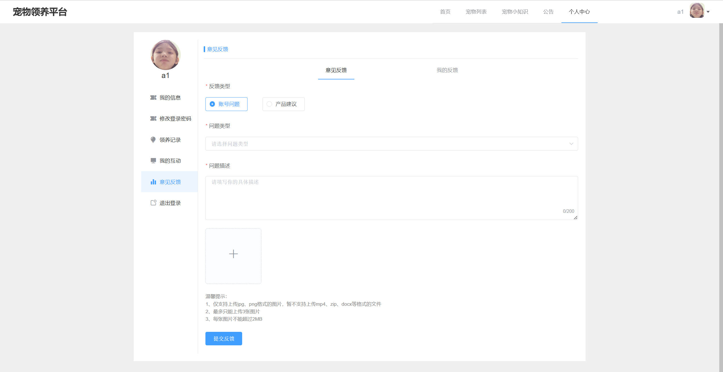Viewport: 723px width, 372px height.
Task: Open 公告 in top navigation
Action: 548,12
